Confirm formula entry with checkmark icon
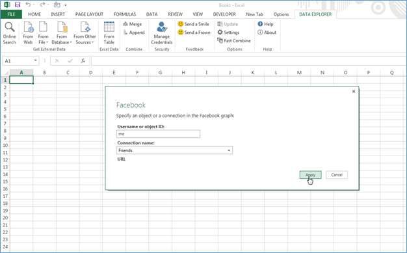 point(70,60)
